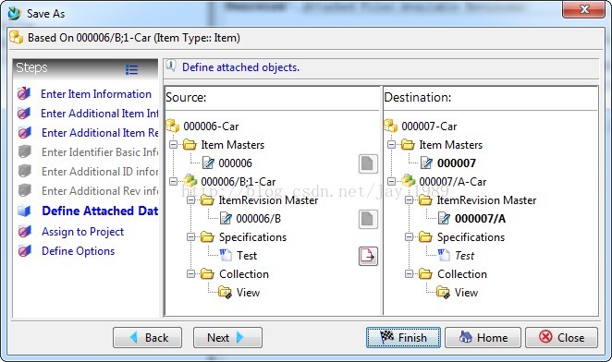Click the item revision icon of 000006/B;1-Car
The height and width of the screenshot is (362, 612).
(190, 181)
